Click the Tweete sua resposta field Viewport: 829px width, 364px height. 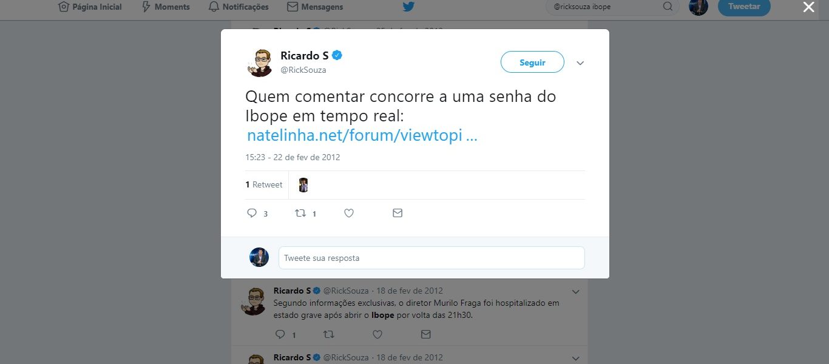coord(431,258)
